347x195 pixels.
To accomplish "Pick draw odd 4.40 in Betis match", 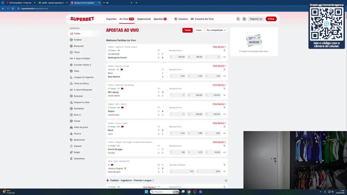I will tap(195, 76).
